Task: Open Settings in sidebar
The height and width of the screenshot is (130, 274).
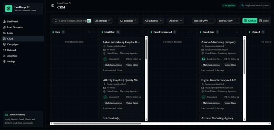Action: point(23,61)
